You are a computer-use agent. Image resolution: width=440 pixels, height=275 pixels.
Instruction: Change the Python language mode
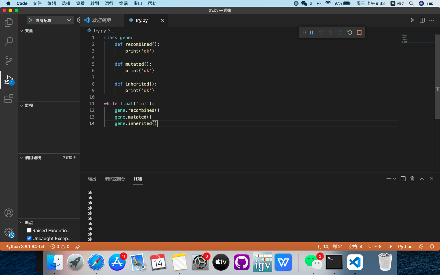pos(405,247)
